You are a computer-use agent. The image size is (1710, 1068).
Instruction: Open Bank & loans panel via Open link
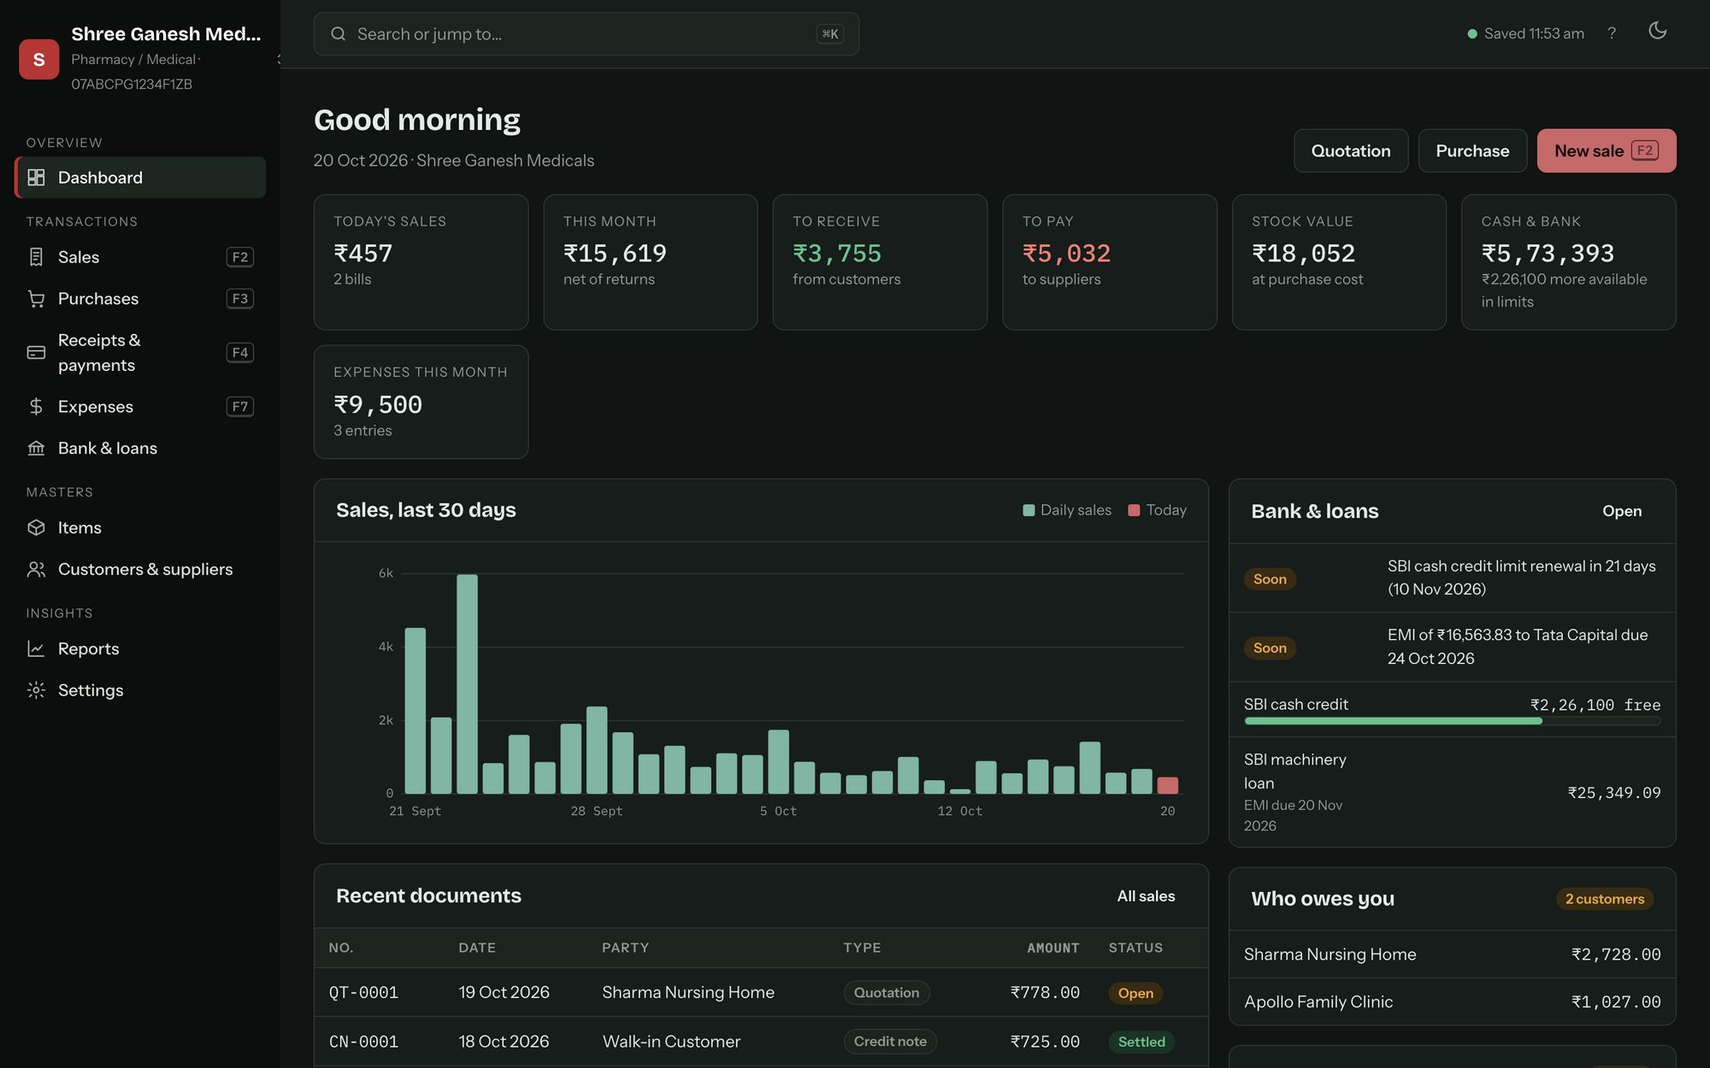(x=1622, y=511)
